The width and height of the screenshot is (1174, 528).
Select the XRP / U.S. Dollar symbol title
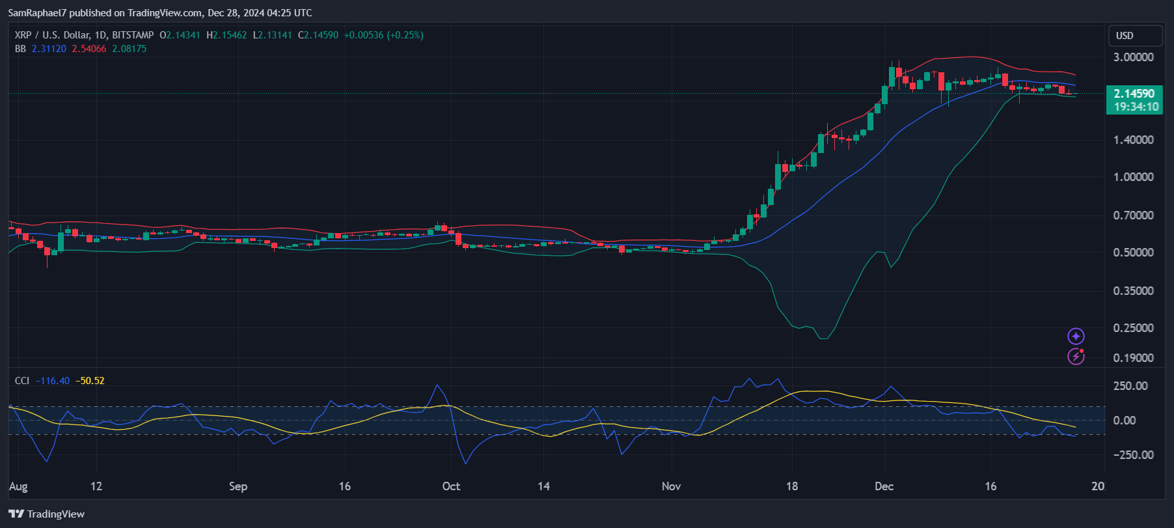tap(85, 35)
